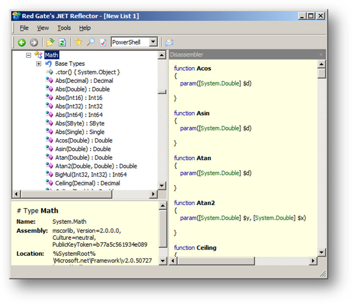Click the Acos(Double) method icon
The width and height of the screenshot is (352, 303).
49,140
